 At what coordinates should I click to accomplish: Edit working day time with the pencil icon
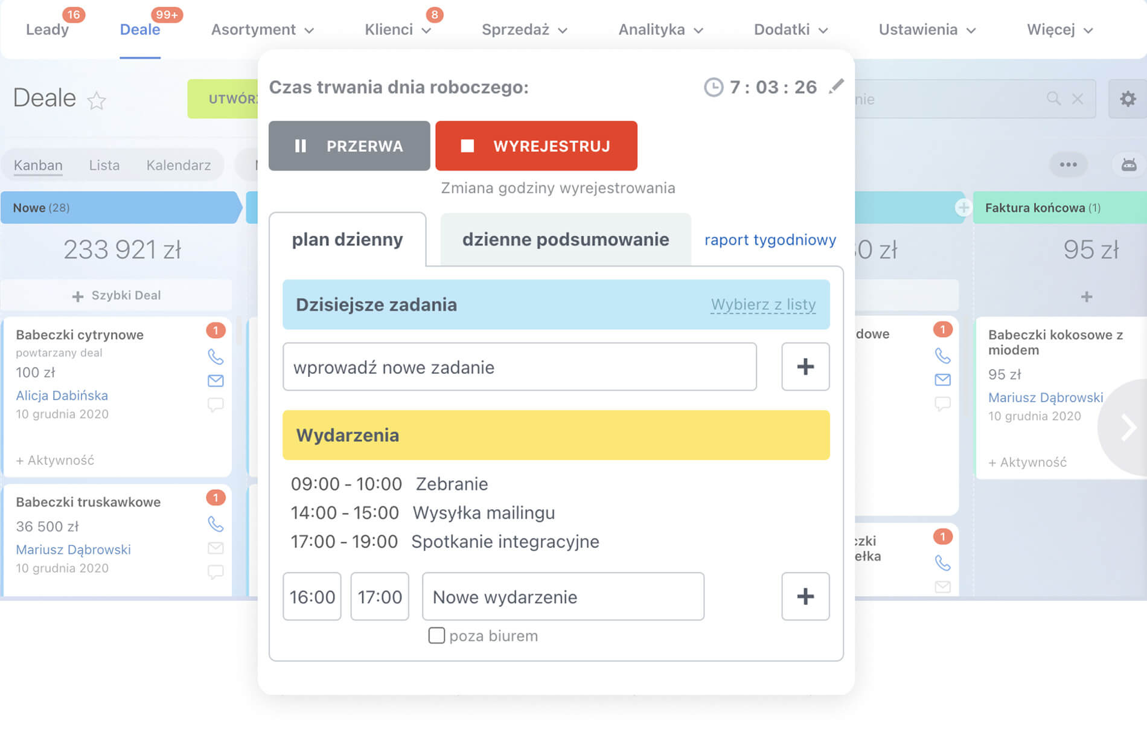tap(837, 86)
